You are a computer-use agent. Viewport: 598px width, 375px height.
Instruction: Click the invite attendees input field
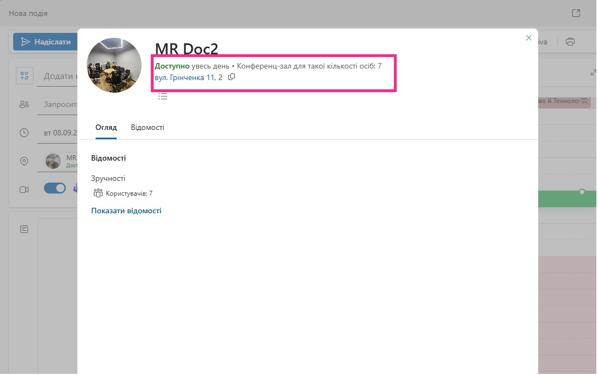(x=58, y=104)
